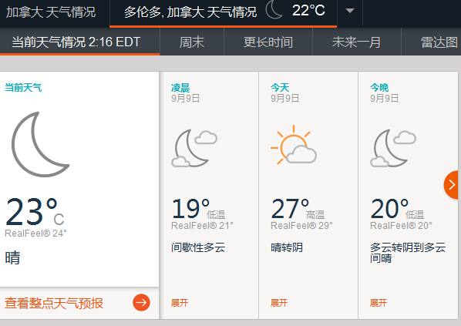Viewport: 461px width, 326px height.
Task: Switch to the 周末 tab
Action: click(192, 42)
